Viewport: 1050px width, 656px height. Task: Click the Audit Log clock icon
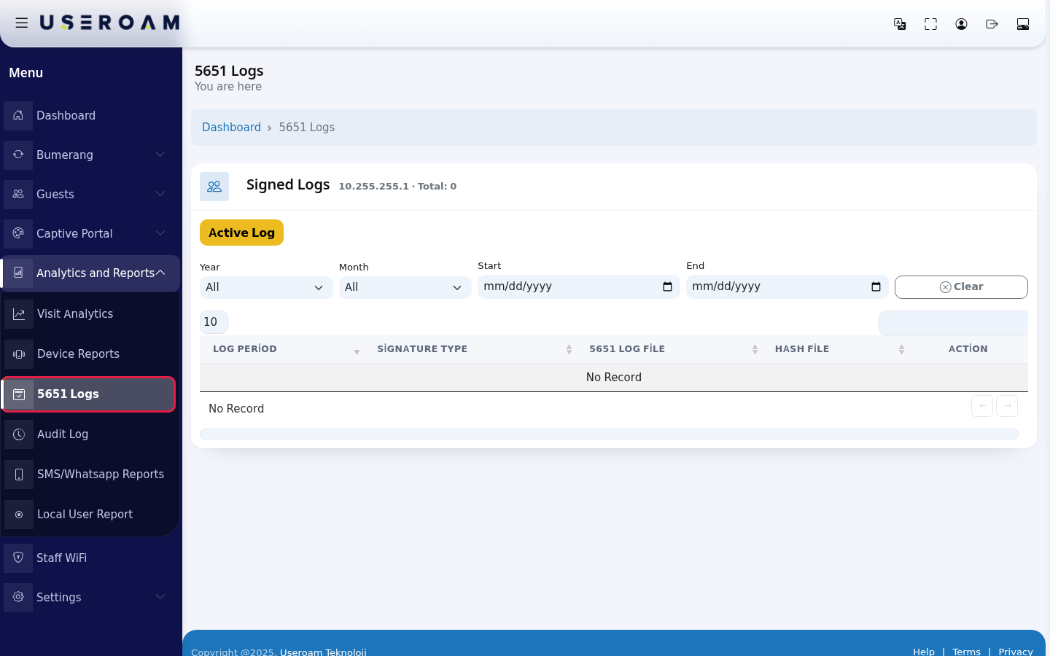click(19, 434)
